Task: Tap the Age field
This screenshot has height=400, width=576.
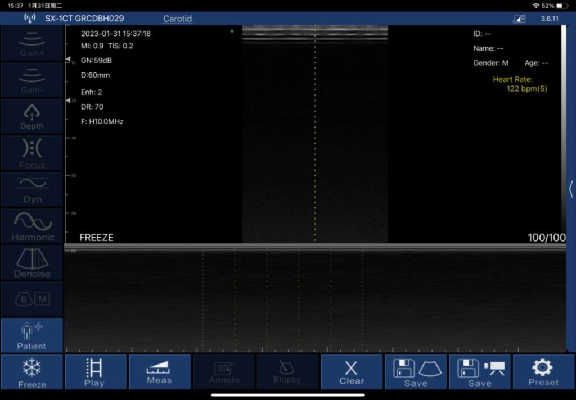Action: click(x=536, y=63)
